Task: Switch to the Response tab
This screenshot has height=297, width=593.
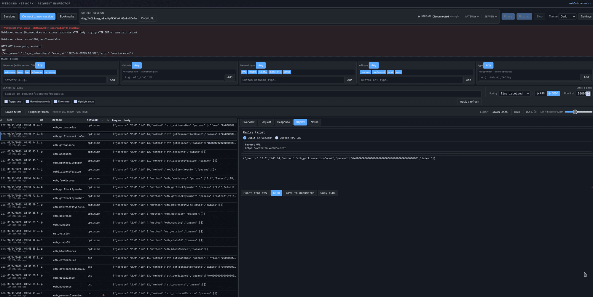Action: [x=283, y=122]
